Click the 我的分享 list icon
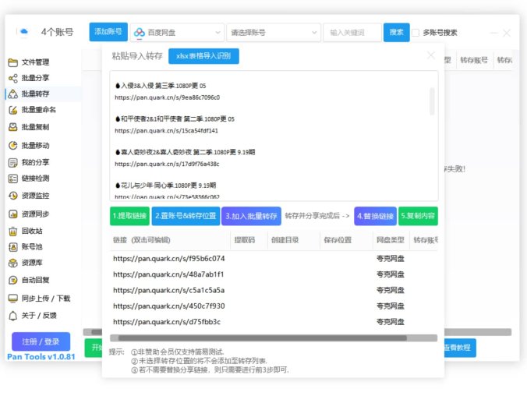The height and width of the screenshot is (396, 527). (x=12, y=163)
